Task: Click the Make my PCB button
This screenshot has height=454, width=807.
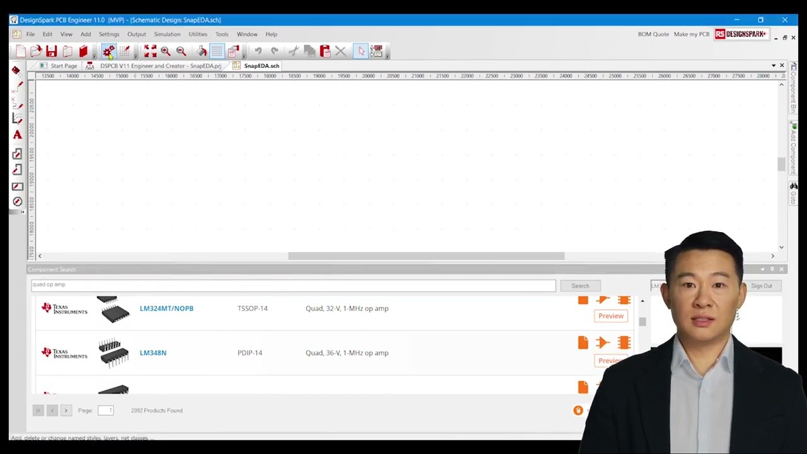Action: 692,34
